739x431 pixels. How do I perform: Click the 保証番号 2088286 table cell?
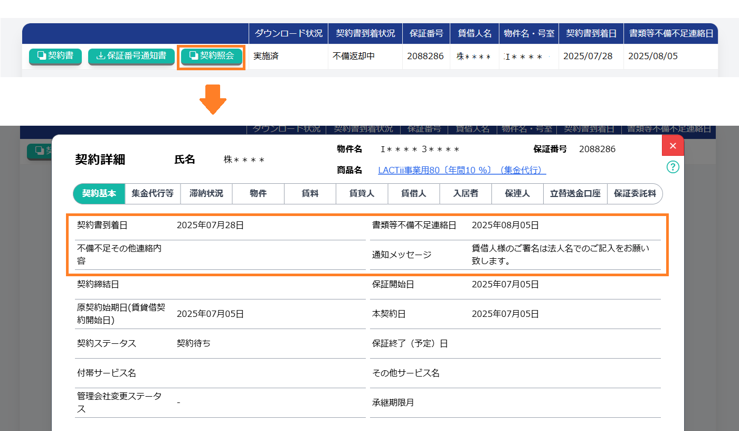point(425,56)
